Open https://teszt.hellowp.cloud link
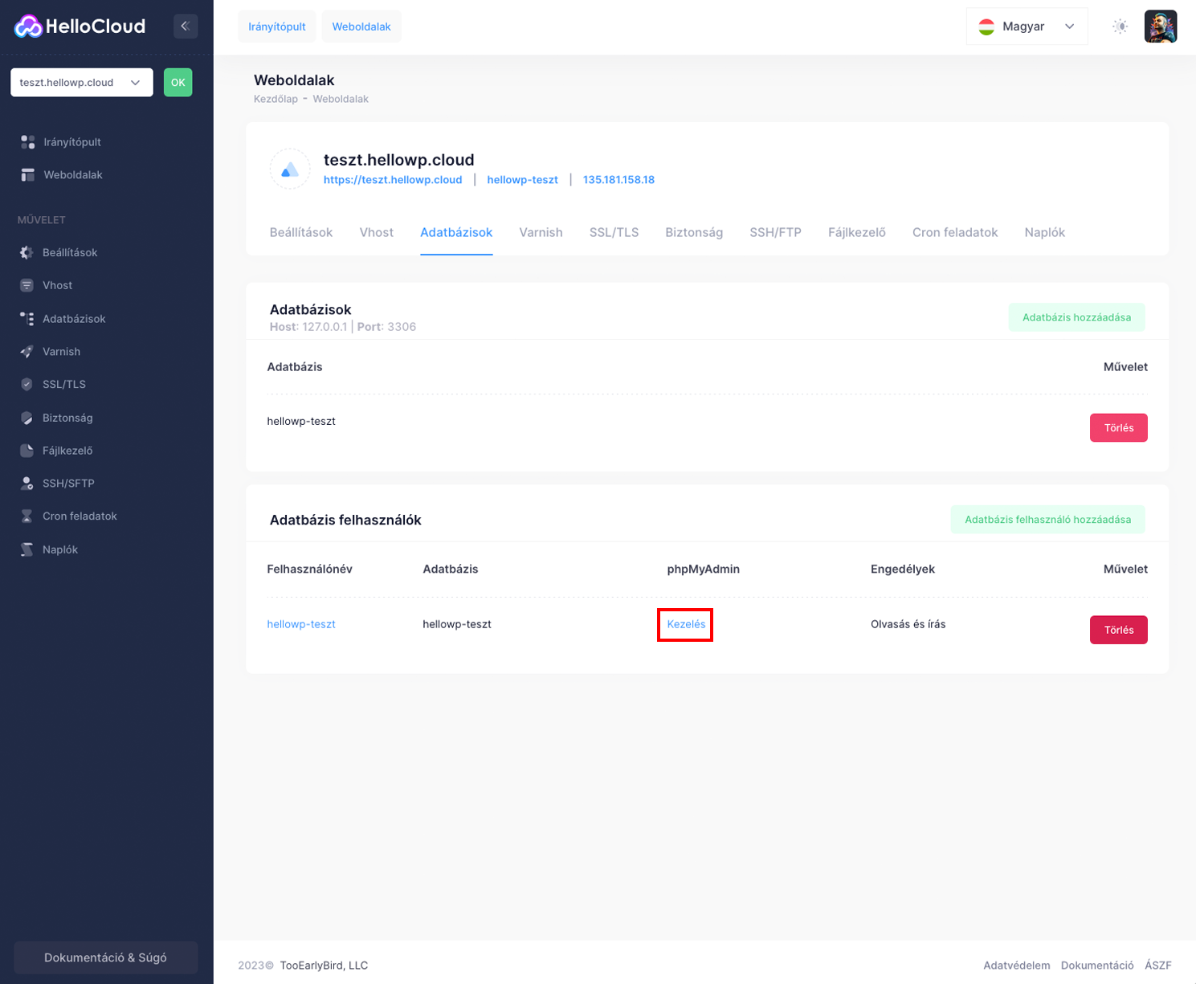 tap(393, 180)
